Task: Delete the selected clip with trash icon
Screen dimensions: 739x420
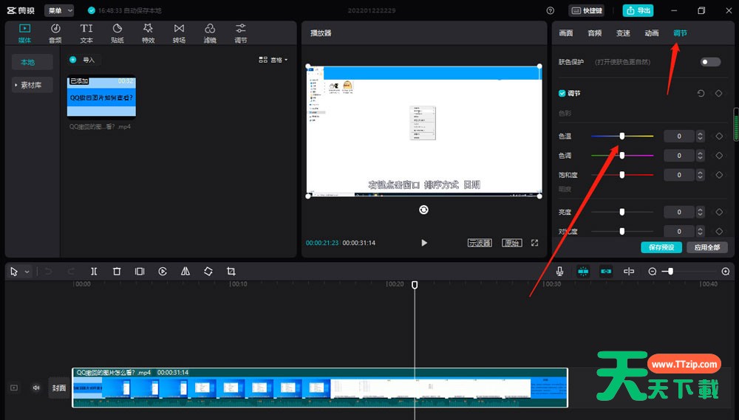Action: 117,272
